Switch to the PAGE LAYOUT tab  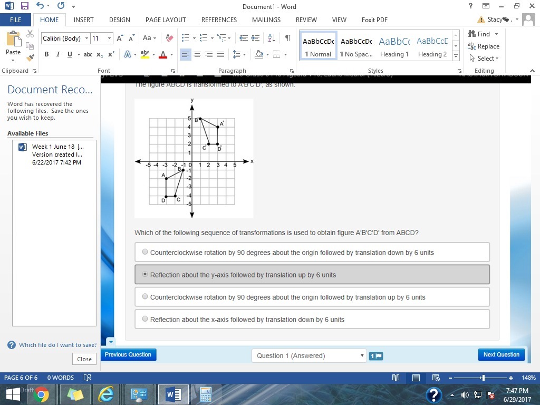pos(166,20)
